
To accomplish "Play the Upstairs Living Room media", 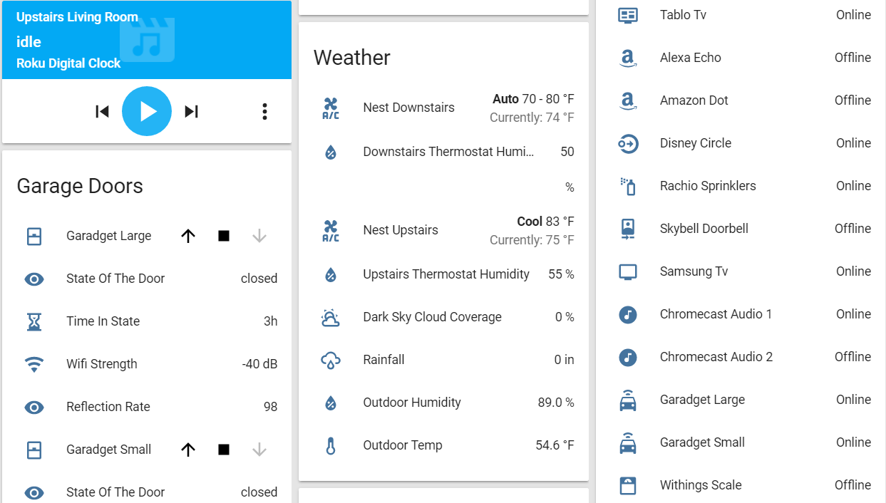I will point(147,111).
